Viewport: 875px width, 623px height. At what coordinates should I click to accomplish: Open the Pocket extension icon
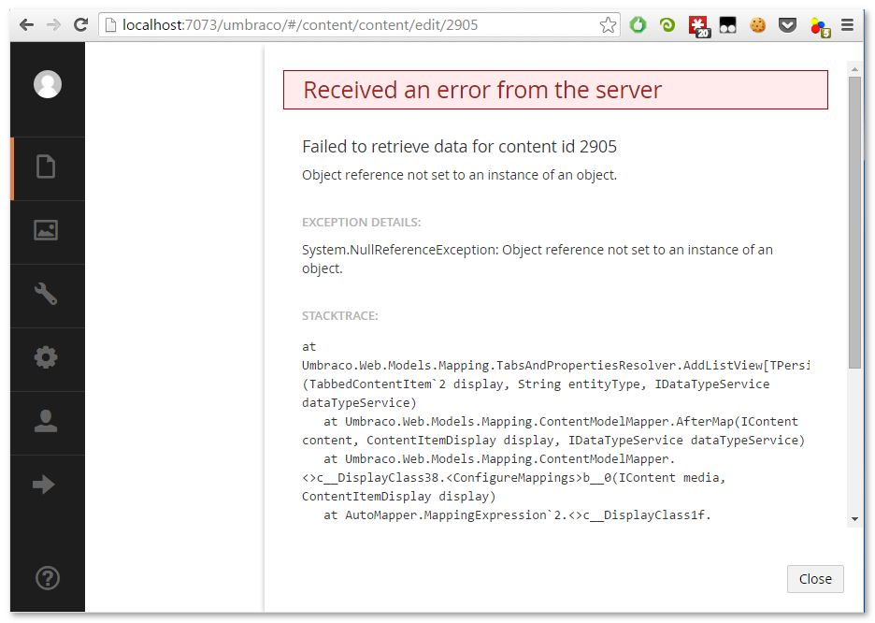coord(787,25)
